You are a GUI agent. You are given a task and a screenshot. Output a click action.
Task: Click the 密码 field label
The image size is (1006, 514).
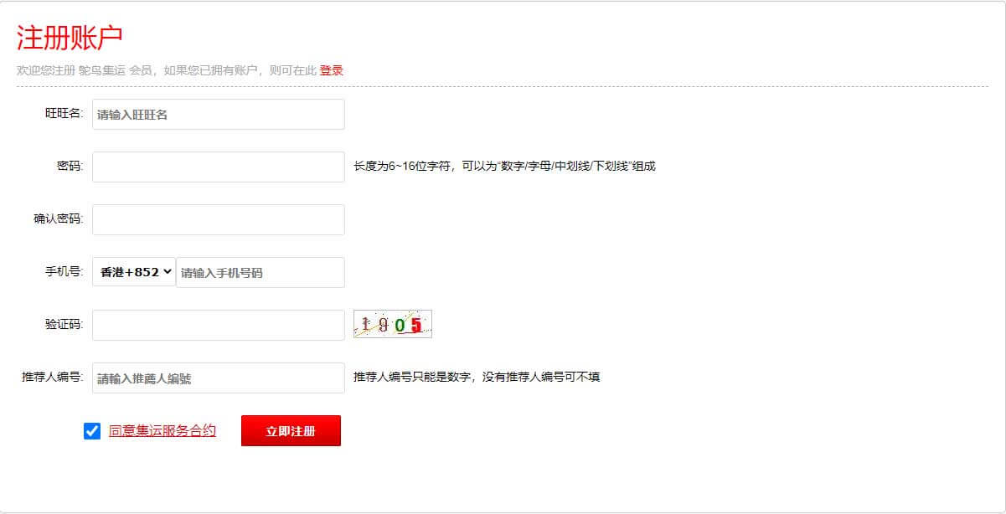pos(70,166)
